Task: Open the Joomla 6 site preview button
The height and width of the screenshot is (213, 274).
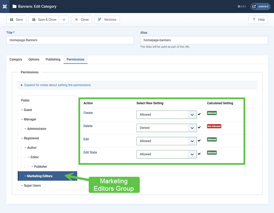Action: 260,6
